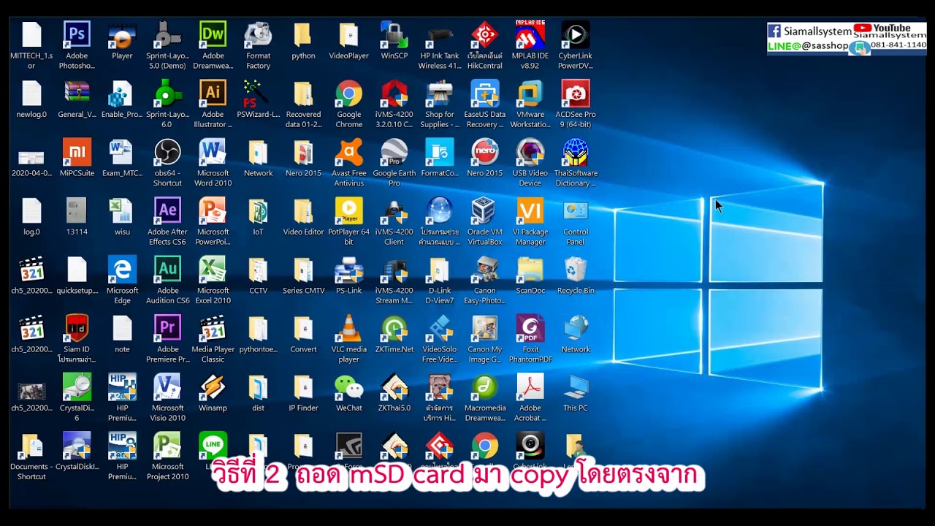Launch the Macromedia Dreamweaver shortcut
This screenshot has height=526, width=935.
[x=484, y=387]
